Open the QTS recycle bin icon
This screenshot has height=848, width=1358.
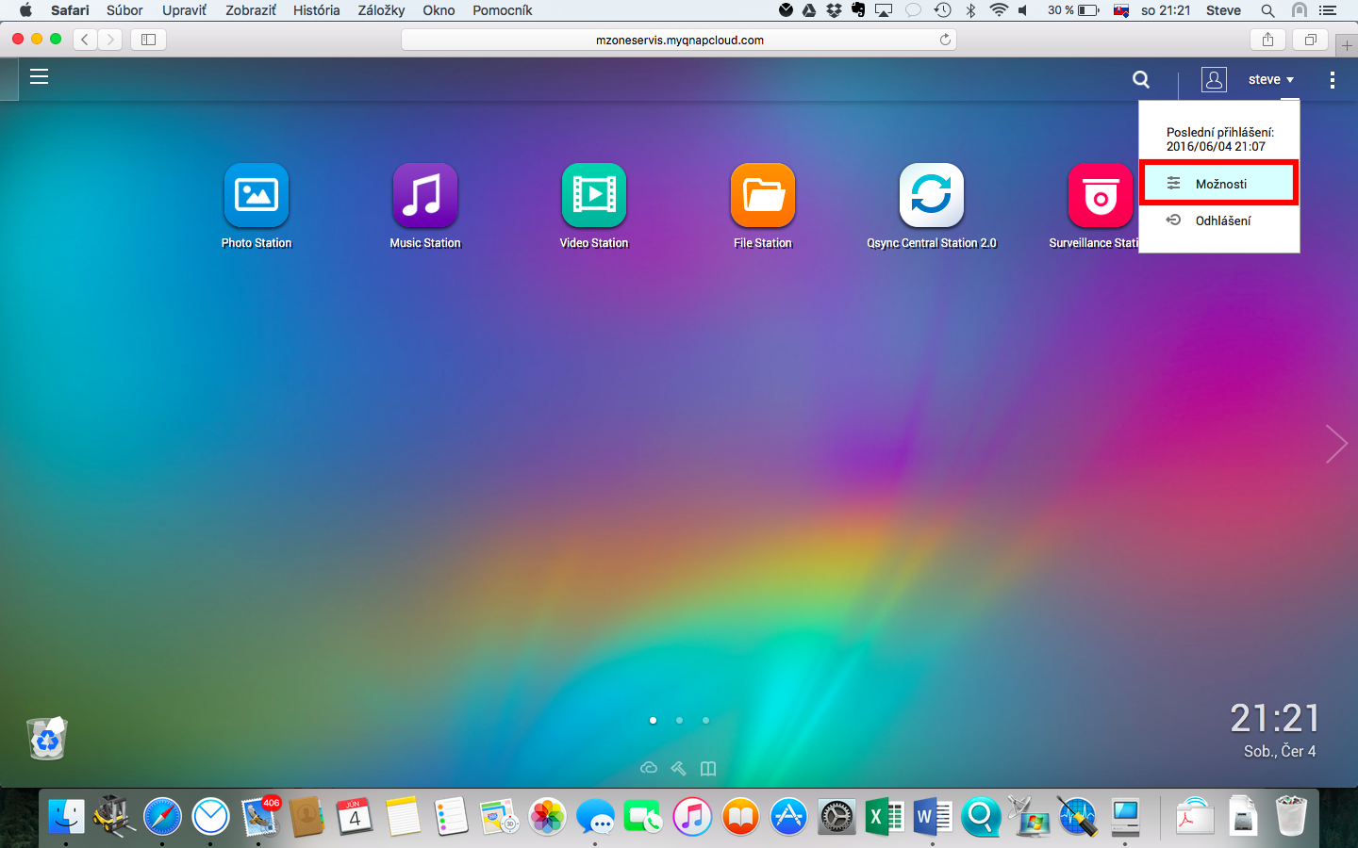(x=46, y=739)
